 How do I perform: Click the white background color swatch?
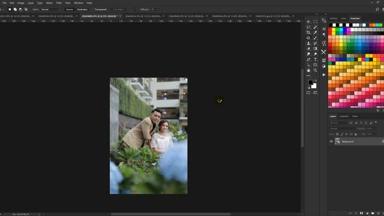(x=314, y=86)
